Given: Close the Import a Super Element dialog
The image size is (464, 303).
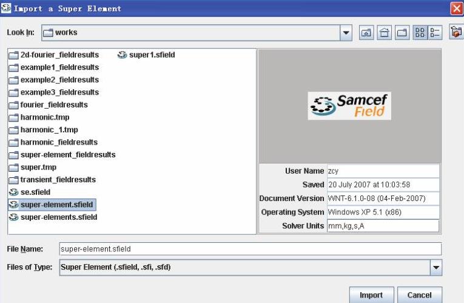Looking at the screenshot, I should (457, 9).
